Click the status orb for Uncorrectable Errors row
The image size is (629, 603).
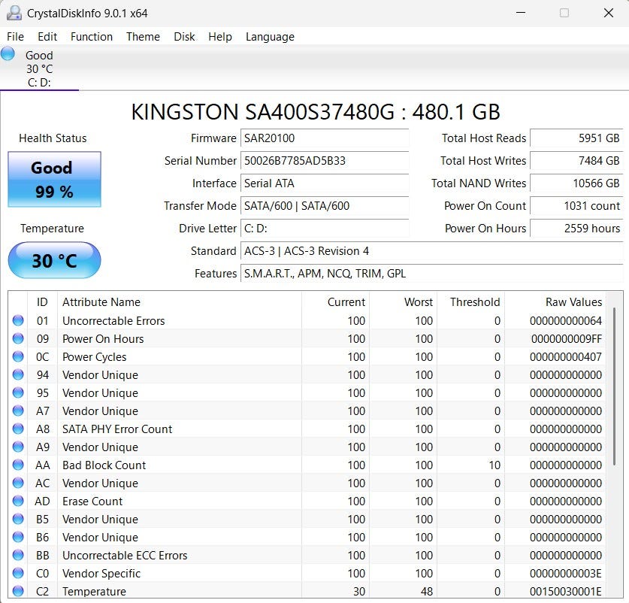(18, 320)
